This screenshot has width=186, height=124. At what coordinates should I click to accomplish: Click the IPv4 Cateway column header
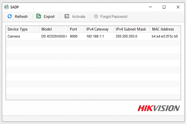pyautogui.click(x=99, y=29)
